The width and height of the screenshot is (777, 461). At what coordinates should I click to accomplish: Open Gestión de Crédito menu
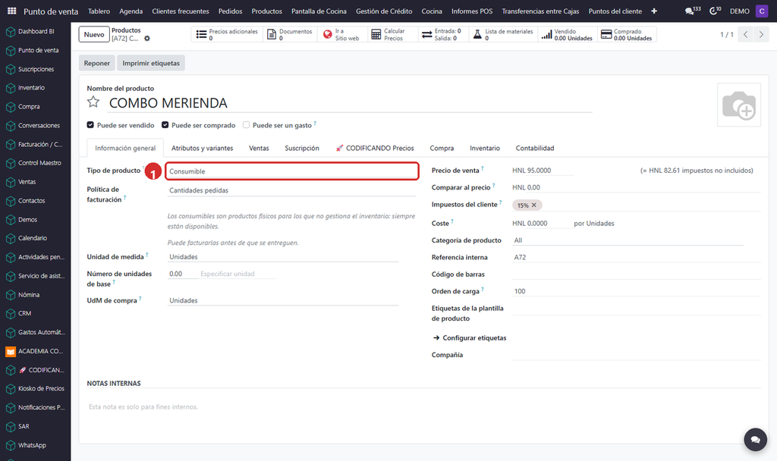(384, 11)
